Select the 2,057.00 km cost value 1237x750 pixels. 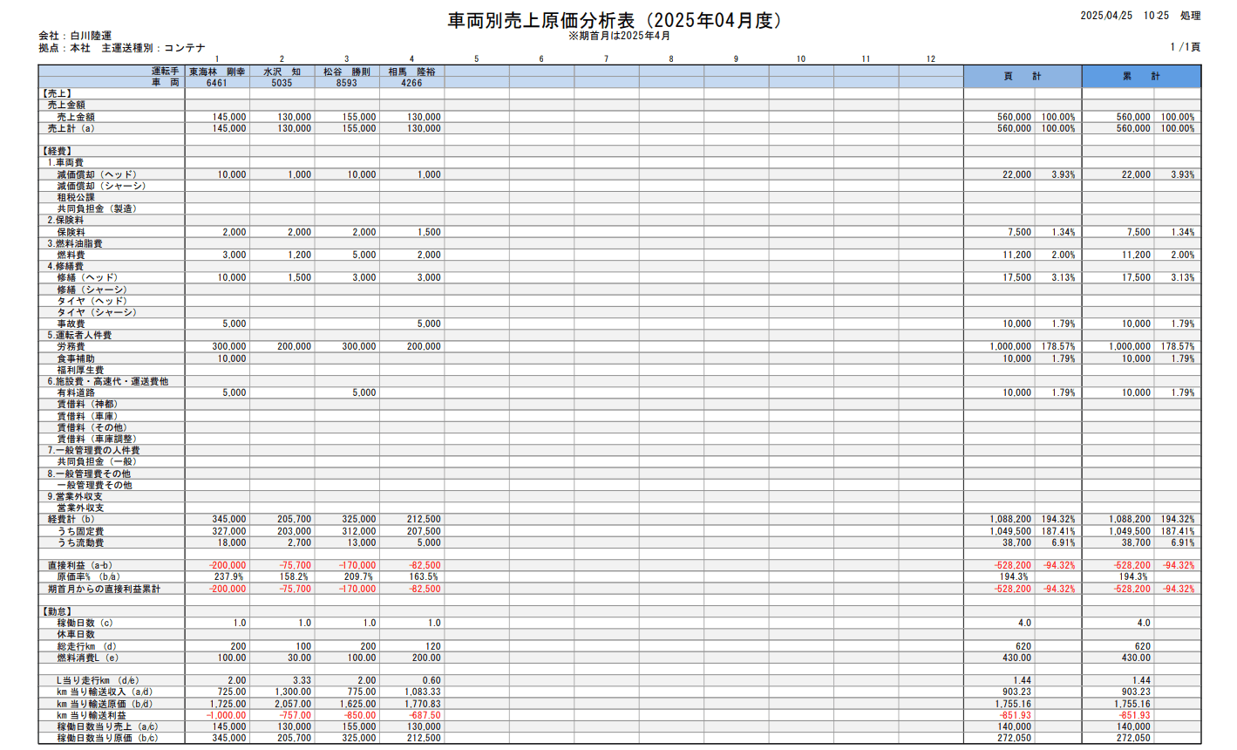click(291, 704)
